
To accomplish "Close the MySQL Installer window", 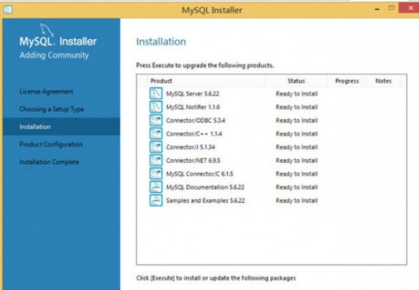I will (x=411, y=8).
